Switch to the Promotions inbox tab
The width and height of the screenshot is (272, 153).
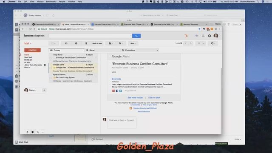tap(138, 50)
